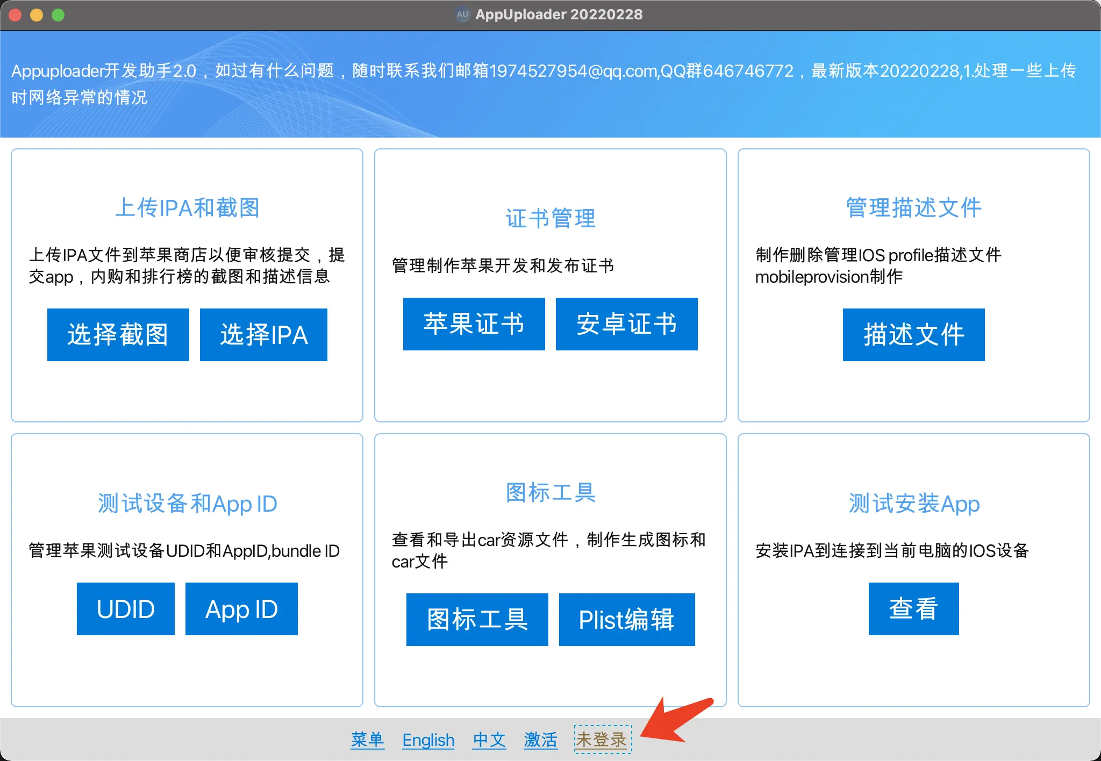Open the UDID device manager
Viewport: 1101px width, 761px height.
pyautogui.click(x=125, y=608)
